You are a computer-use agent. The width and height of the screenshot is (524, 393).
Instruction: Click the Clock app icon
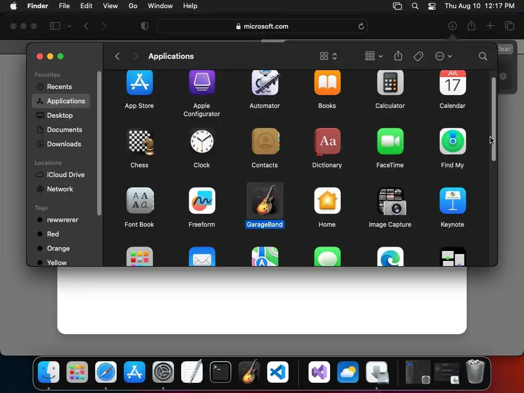202,141
